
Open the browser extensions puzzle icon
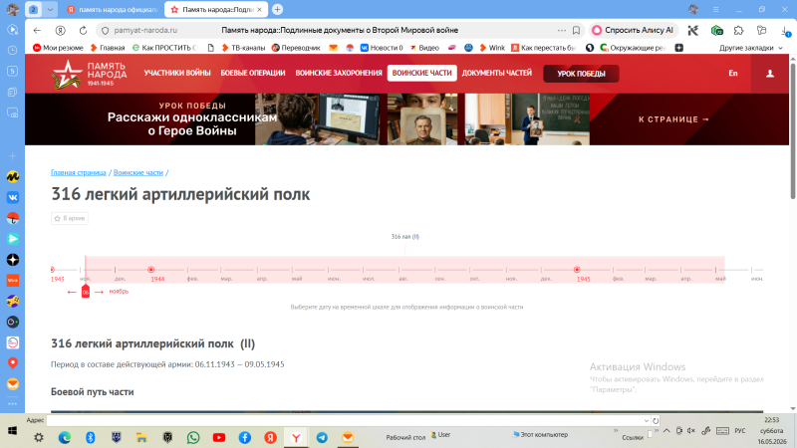pos(738,31)
